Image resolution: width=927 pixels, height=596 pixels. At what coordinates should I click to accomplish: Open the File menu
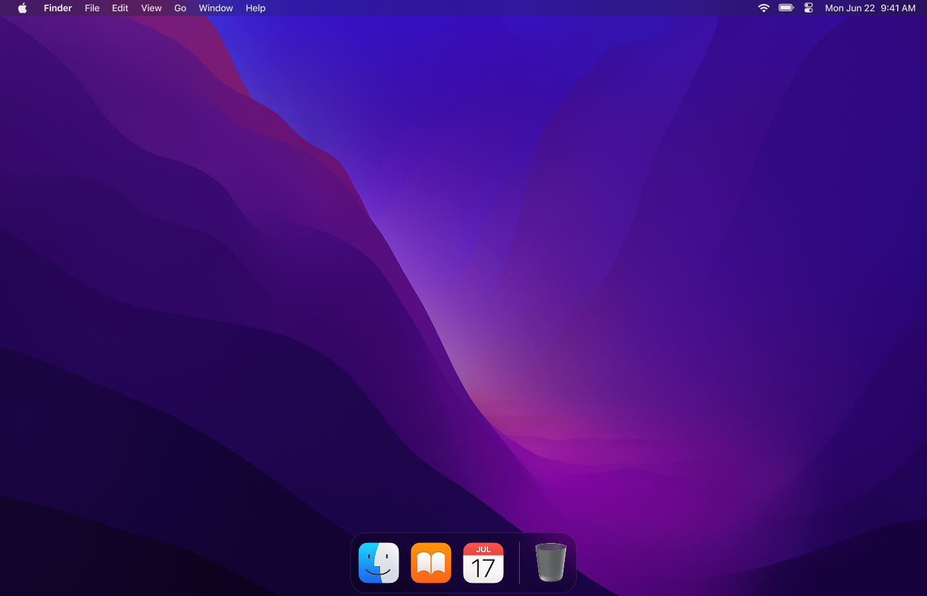click(x=92, y=8)
